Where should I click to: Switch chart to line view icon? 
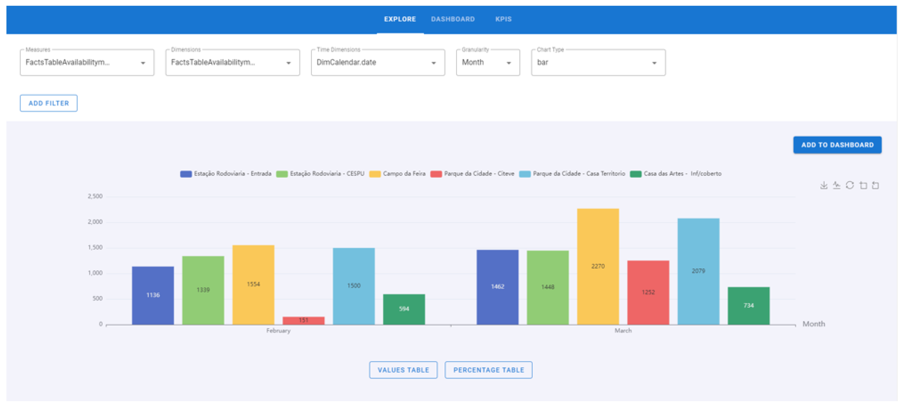click(837, 185)
